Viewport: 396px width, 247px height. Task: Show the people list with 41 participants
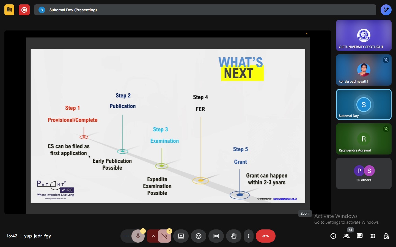(x=346, y=236)
